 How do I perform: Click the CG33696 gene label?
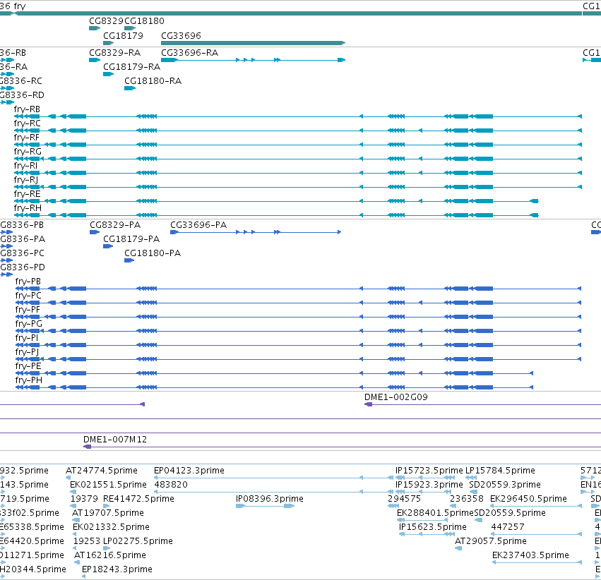click(181, 35)
